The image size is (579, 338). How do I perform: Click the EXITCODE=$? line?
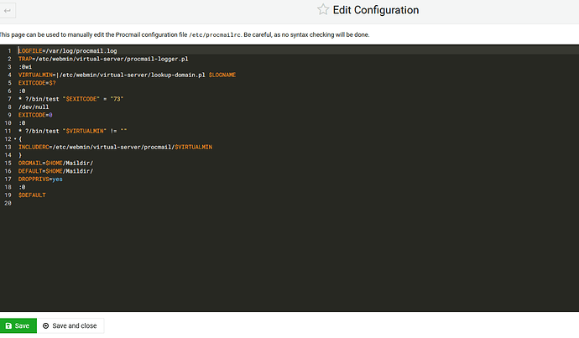(x=37, y=83)
